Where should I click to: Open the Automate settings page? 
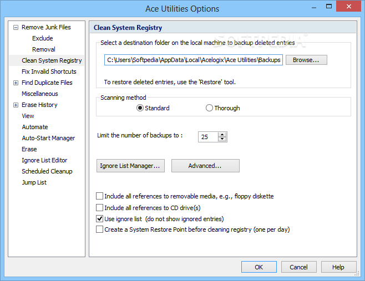pyautogui.click(x=35, y=127)
